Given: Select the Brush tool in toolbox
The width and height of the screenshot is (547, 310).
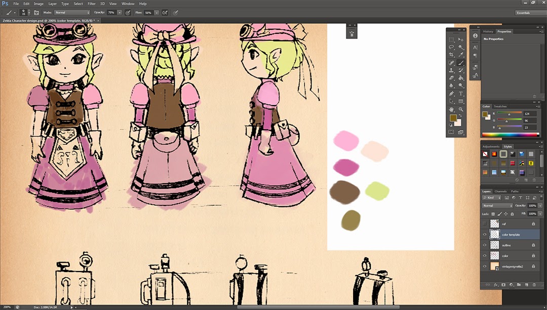Looking at the screenshot, I should (461, 63).
